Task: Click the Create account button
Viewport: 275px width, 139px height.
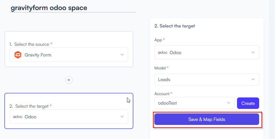Action: 248,103
